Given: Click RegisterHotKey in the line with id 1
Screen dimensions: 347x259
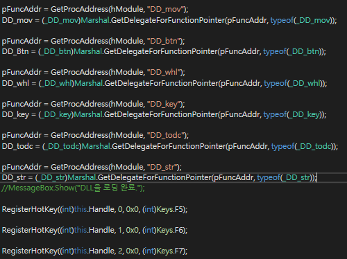Looking at the screenshot, I should point(30,230).
